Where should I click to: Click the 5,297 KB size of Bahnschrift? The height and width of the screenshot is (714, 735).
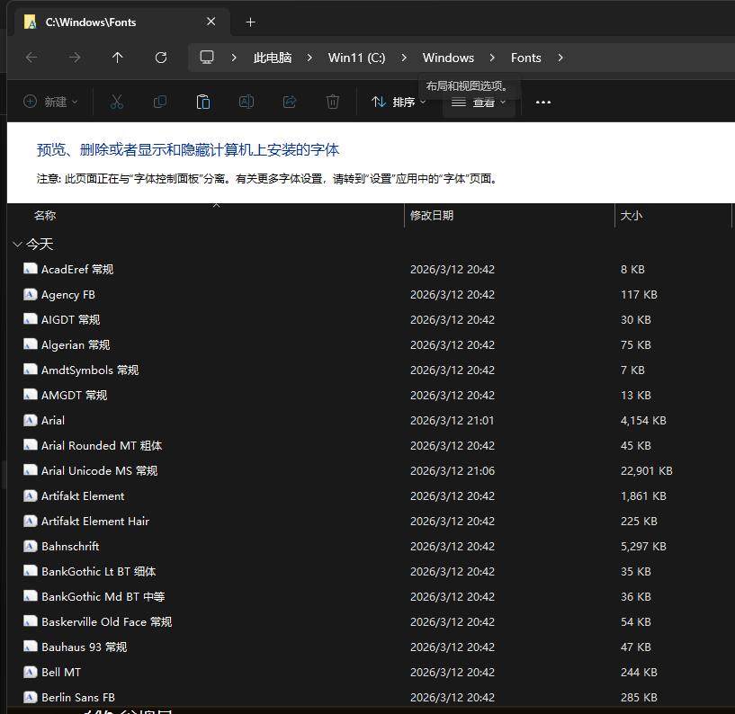pyautogui.click(x=643, y=546)
